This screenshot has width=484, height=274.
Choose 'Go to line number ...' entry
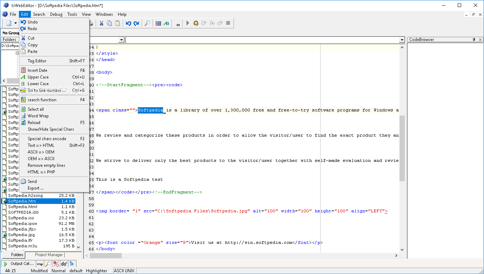pyautogui.click(x=54, y=90)
